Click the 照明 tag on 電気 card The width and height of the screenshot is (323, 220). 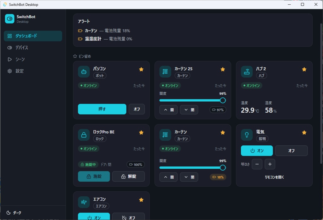click(262, 139)
